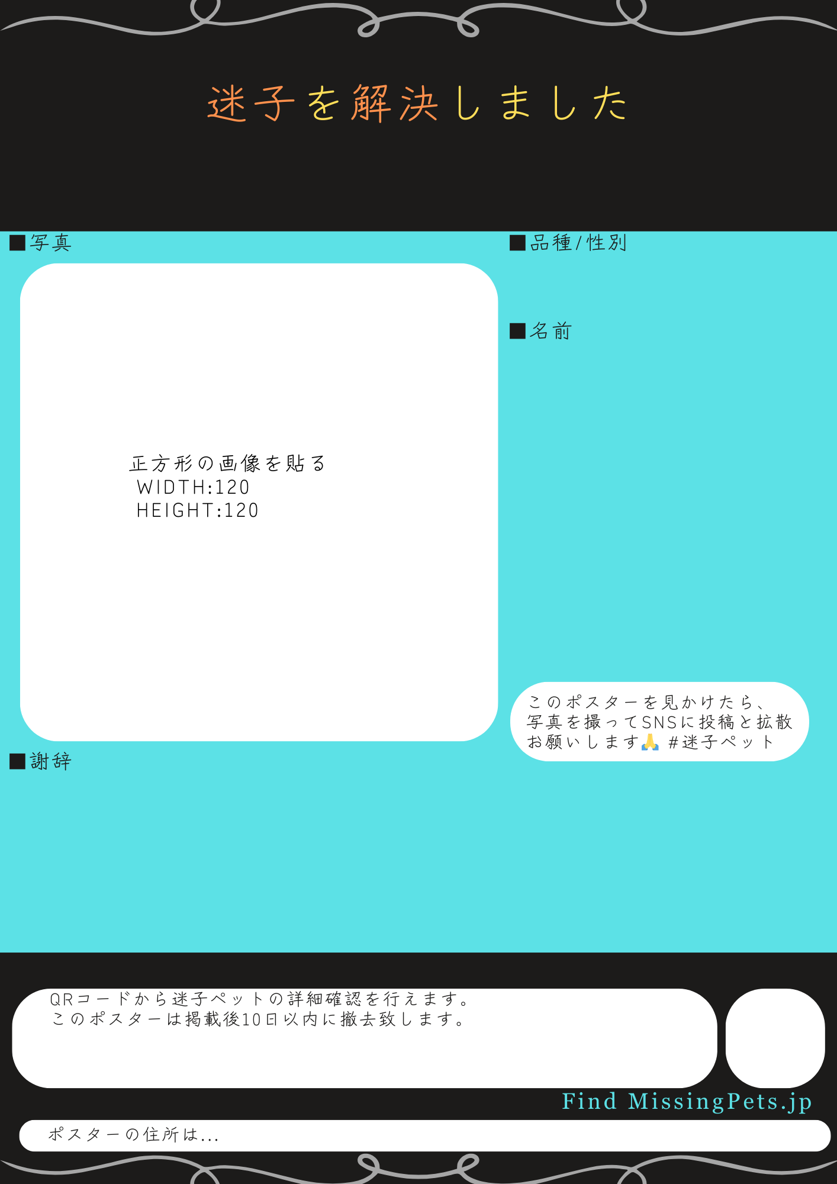Click the empty QR code placeholder box

(775, 1038)
